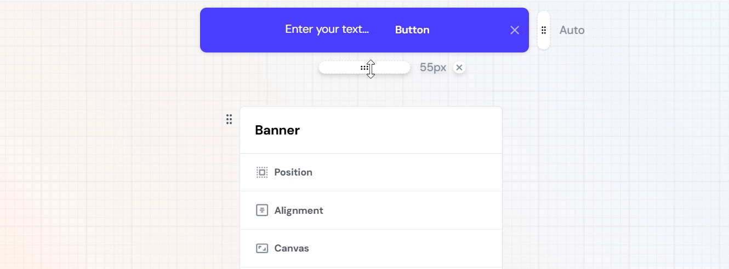Viewport: 729px width, 269px height.
Task: Grab the six-dot handle beside Banner panel
Action: click(x=229, y=119)
